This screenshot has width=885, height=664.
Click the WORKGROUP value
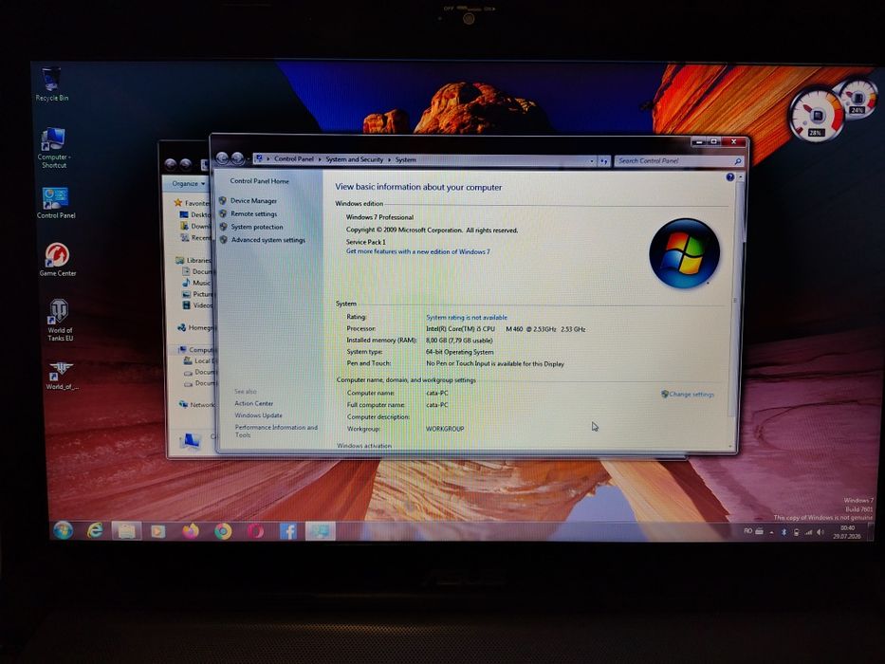[445, 429]
